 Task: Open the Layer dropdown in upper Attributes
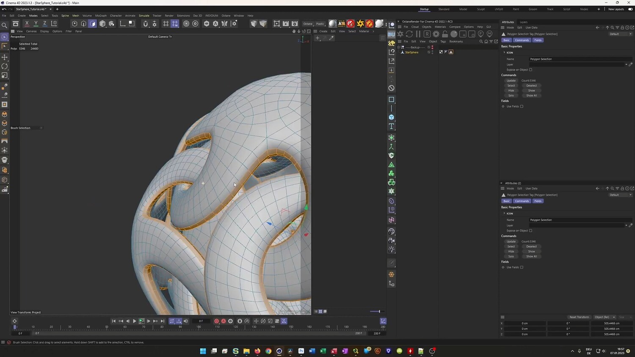[626, 65]
